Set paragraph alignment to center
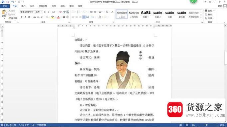The height and width of the screenshot is (127, 227). 77,17
